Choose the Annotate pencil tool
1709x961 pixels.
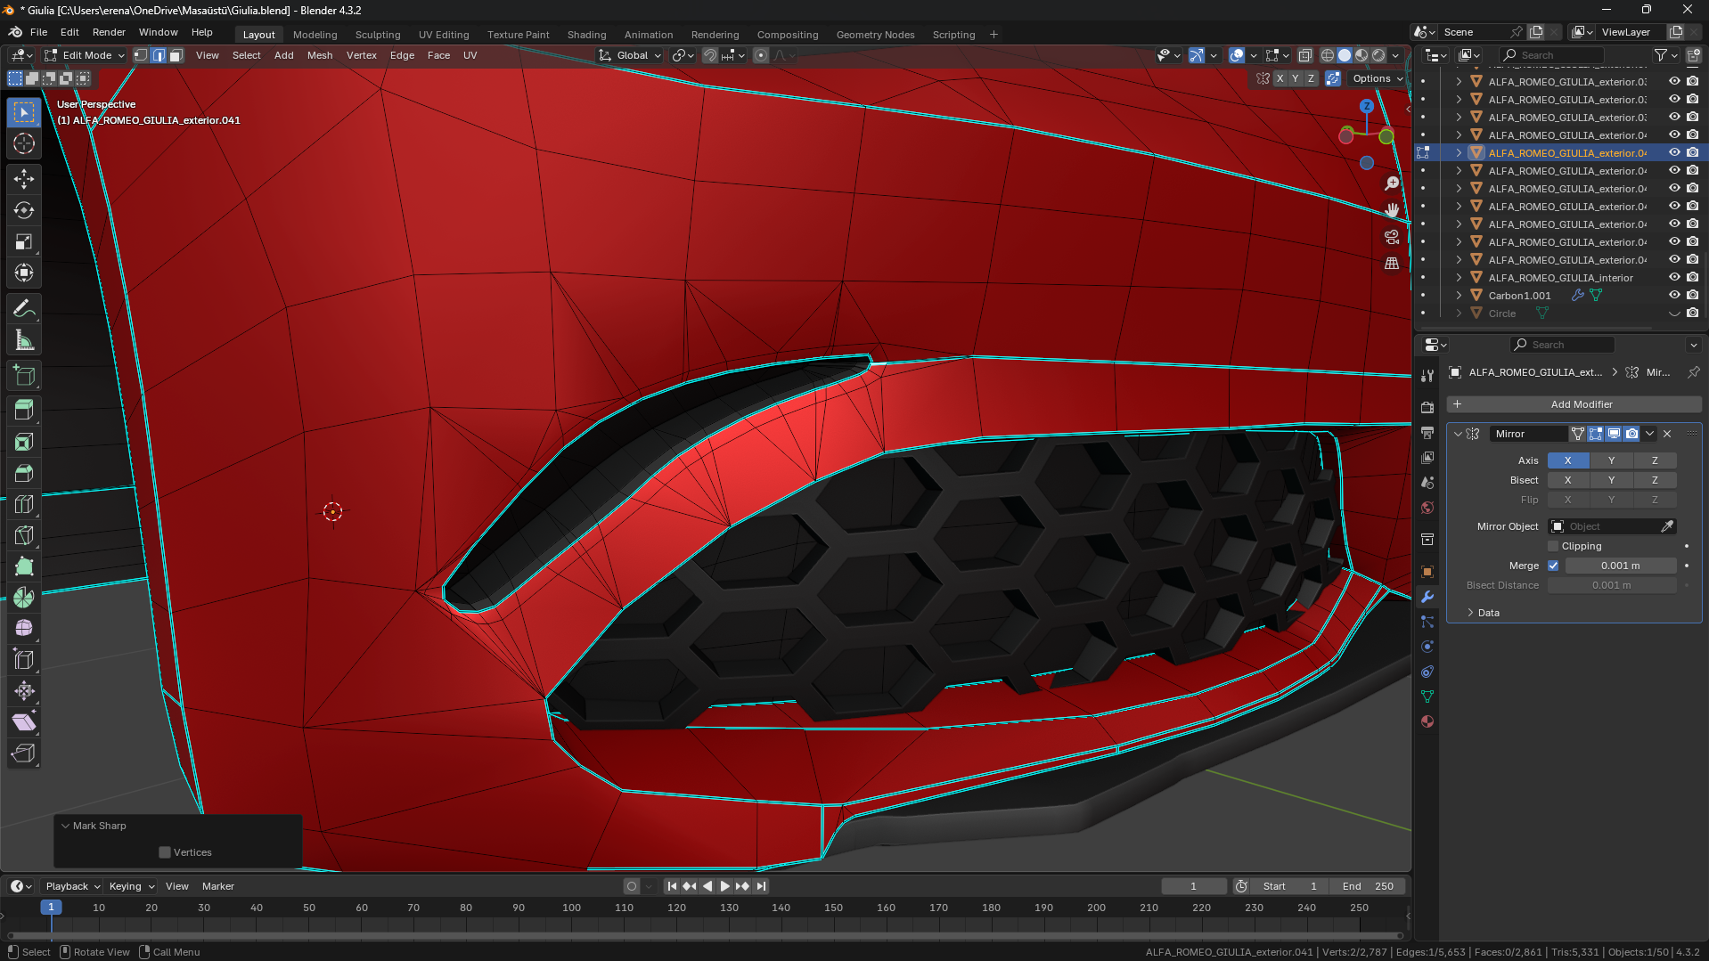24,308
